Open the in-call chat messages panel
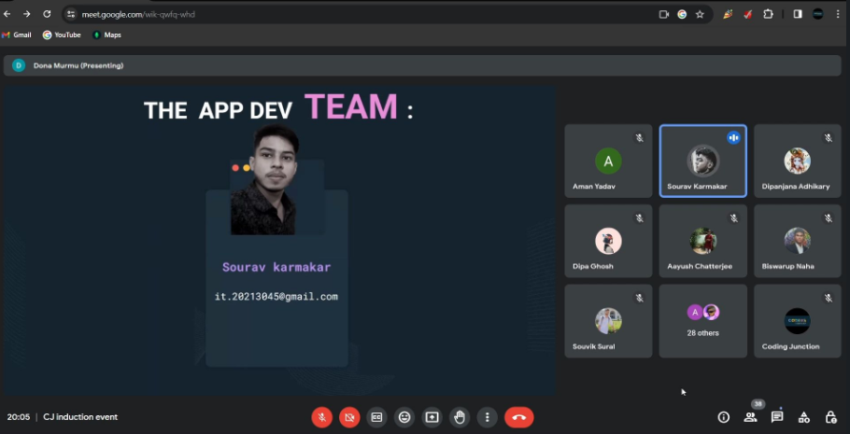The width and height of the screenshot is (850, 434). (x=777, y=417)
